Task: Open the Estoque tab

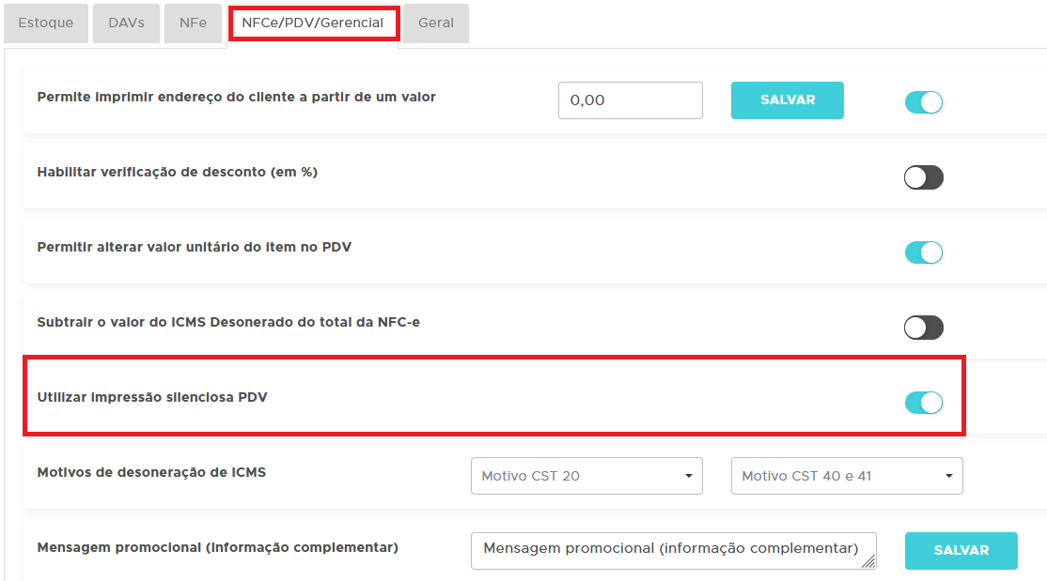Action: pyautogui.click(x=45, y=23)
